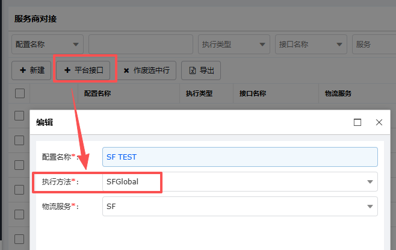Click the 物流服务 column header
The width and height of the screenshot is (396, 250).
(x=338, y=93)
